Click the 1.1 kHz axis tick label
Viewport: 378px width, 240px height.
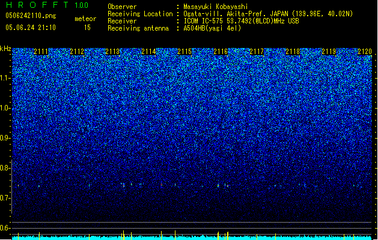click(5, 78)
